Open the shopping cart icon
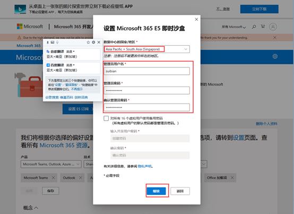 (263, 27)
